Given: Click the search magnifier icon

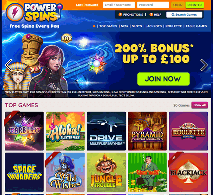Looking at the screenshot, I should coord(173,15).
